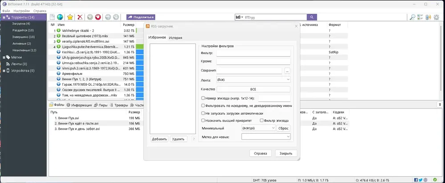Viewport: 445px width, 183px height.
Task: Select the file Винни-Пух идёт в гости.avi
Action: coord(77,123)
